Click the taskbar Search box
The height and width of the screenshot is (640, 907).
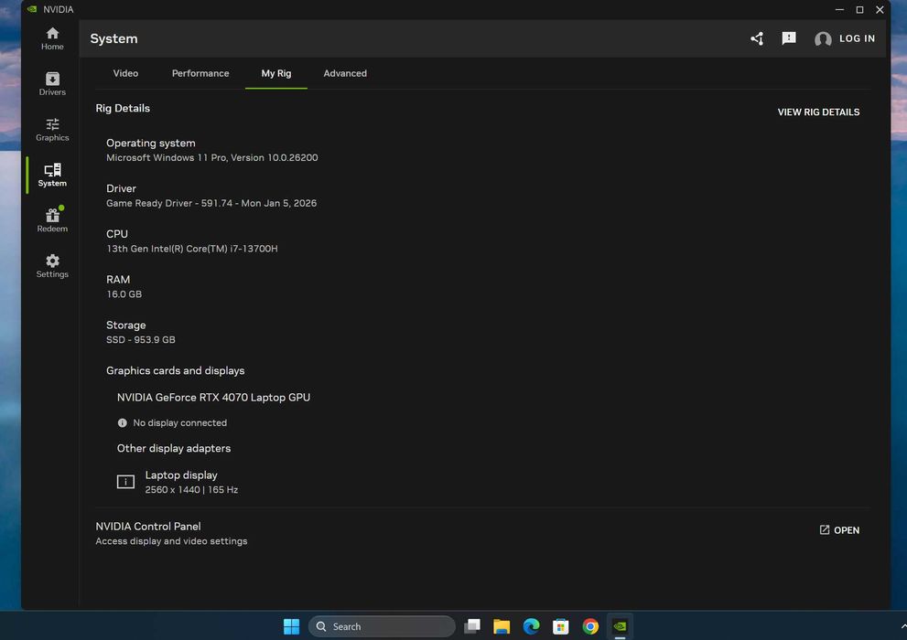click(382, 626)
